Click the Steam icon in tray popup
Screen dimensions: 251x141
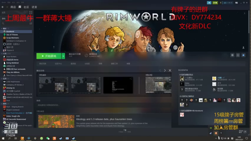(211, 133)
